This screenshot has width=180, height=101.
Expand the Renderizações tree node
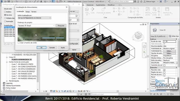pyautogui.click(x=7, y=81)
